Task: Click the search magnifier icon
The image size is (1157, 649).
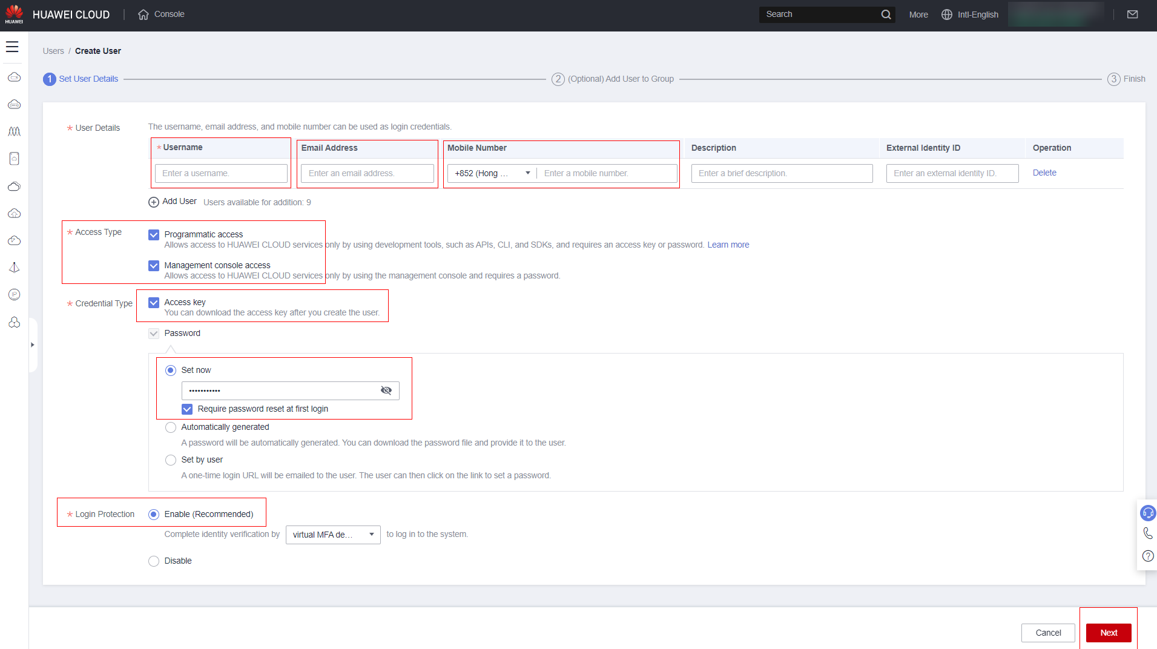Action: (x=886, y=15)
